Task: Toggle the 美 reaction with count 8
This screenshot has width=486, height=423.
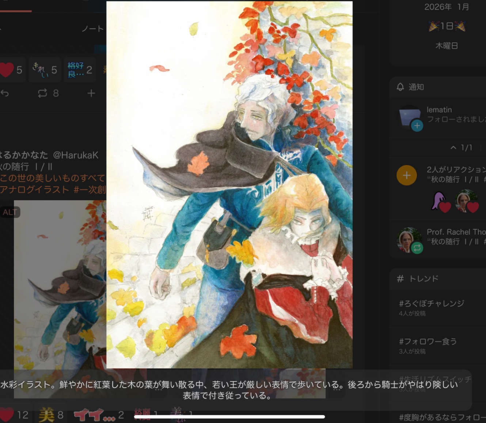Action: 51,415
